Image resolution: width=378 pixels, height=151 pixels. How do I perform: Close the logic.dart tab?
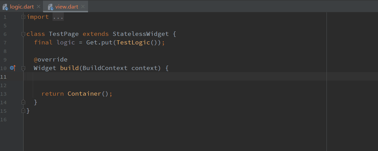tap(38, 6)
